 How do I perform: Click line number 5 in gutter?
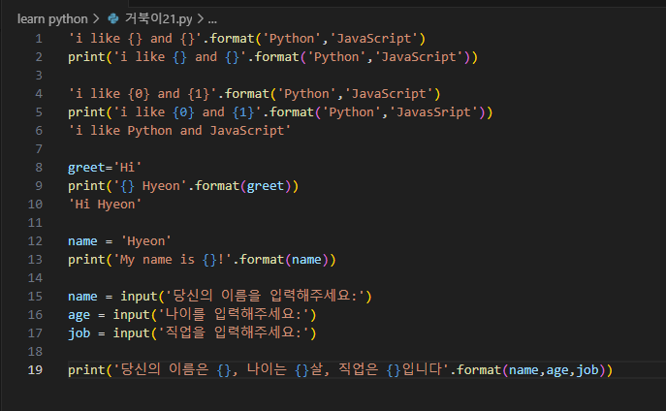39,112
